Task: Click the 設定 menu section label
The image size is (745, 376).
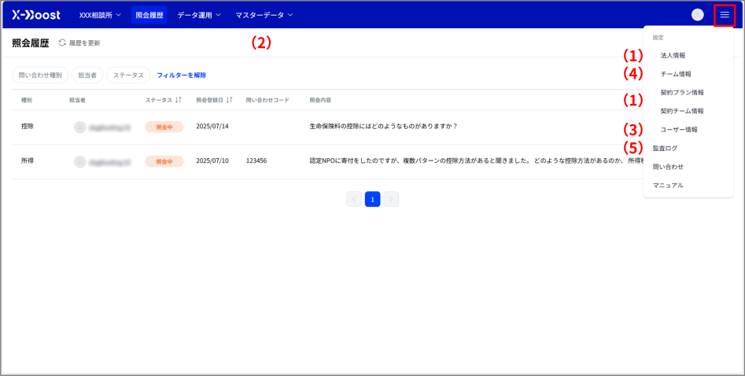Action: point(658,37)
